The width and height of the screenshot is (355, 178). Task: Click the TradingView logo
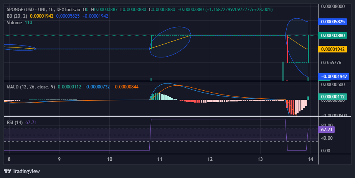[x=22, y=171]
